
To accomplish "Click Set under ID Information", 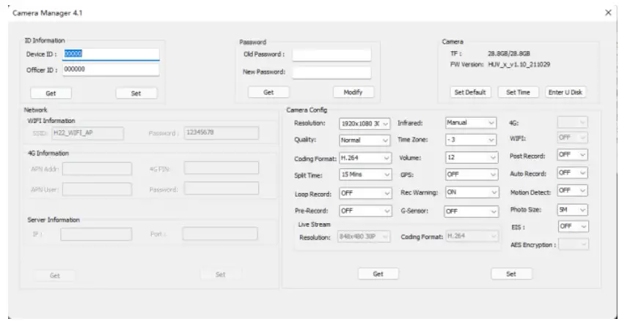I will coord(136,94).
